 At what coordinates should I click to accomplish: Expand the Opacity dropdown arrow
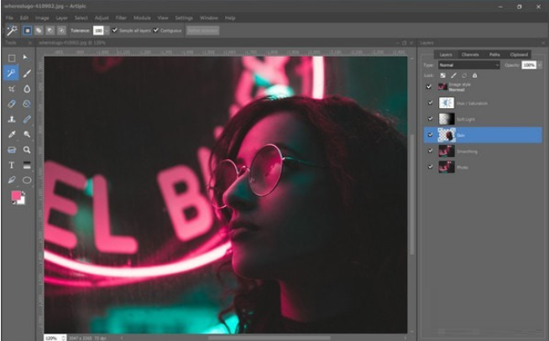point(539,65)
